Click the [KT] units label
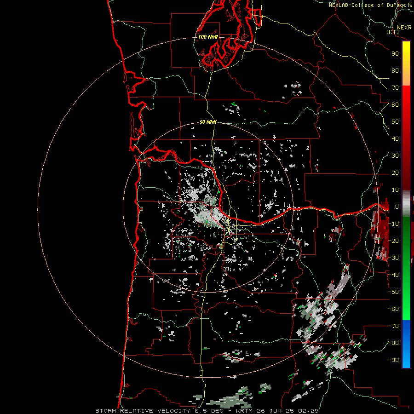 [x=393, y=32]
